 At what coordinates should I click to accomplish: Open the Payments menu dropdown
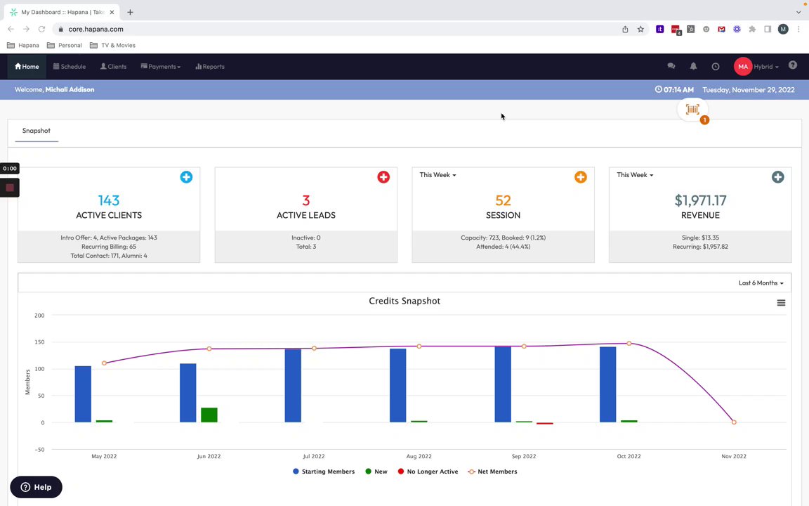160,67
